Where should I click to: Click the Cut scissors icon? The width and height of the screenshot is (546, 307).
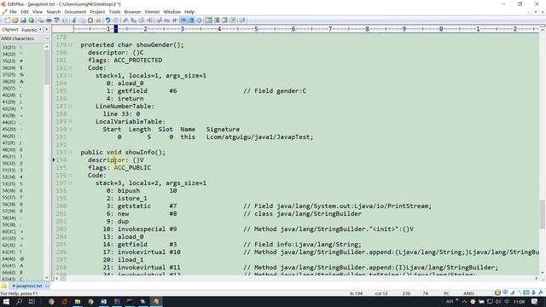point(74,20)
